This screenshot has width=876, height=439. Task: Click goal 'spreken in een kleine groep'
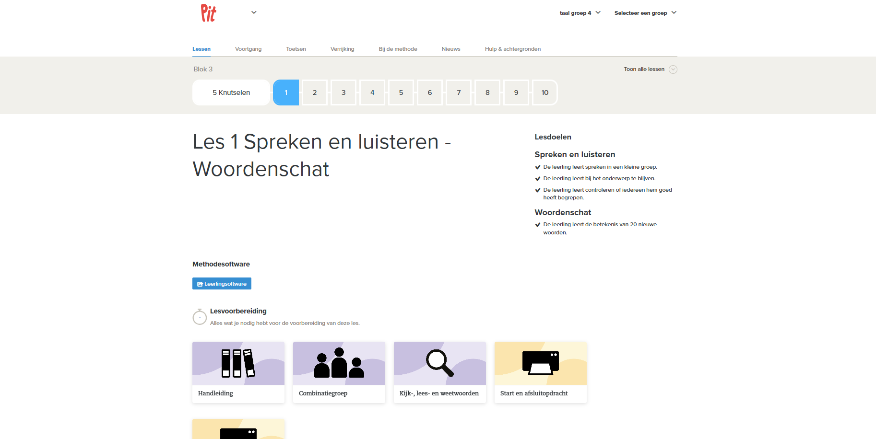(600, 167)
